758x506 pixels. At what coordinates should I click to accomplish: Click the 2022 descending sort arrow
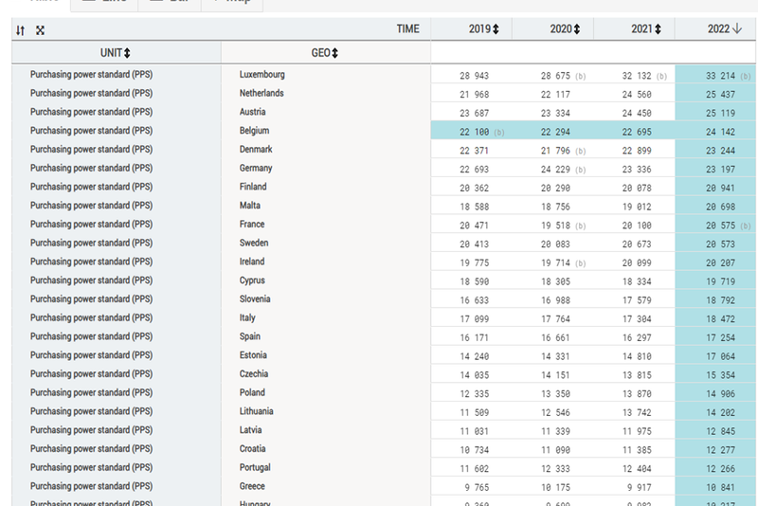(737, 30)
